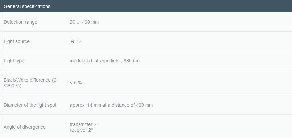The width and height of the screenshot is (292, 138).
Task: Select the Light source label
Action: [x=17, y=41]
